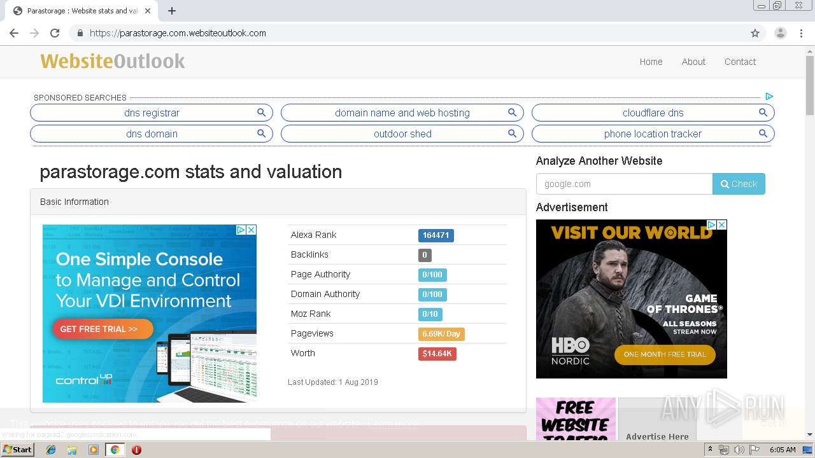The image size is (815, 458).
Task: Reload the page with the refresh icon
Action: pyautogui.click(x=55, y=33)
